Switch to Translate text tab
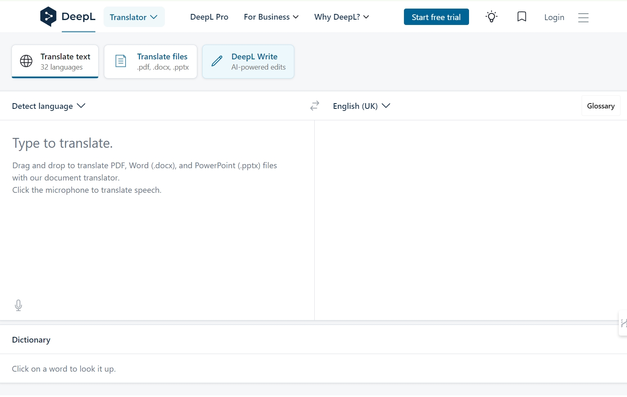 [55, 61]
